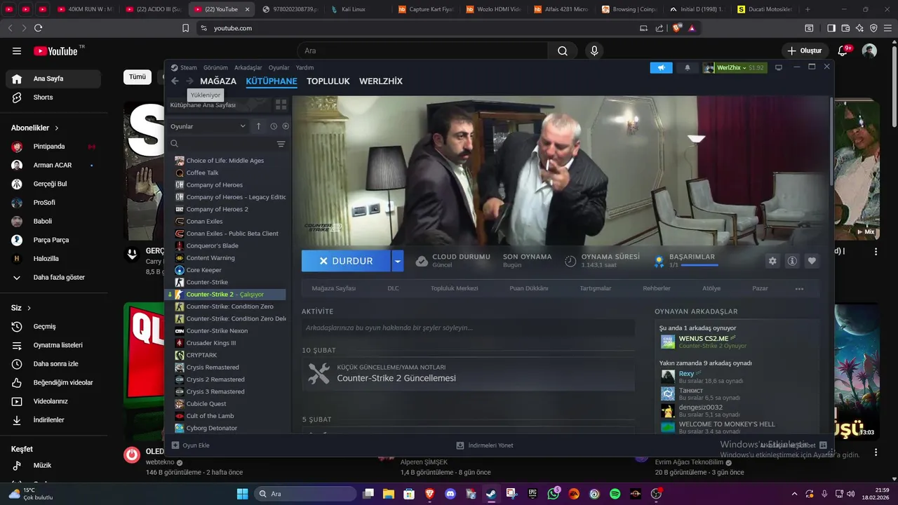Viewport: 898px width, 505px height.
Task: Open Steam announcements megaphone button
Action: pyautogui.click(x=661, y=67)
